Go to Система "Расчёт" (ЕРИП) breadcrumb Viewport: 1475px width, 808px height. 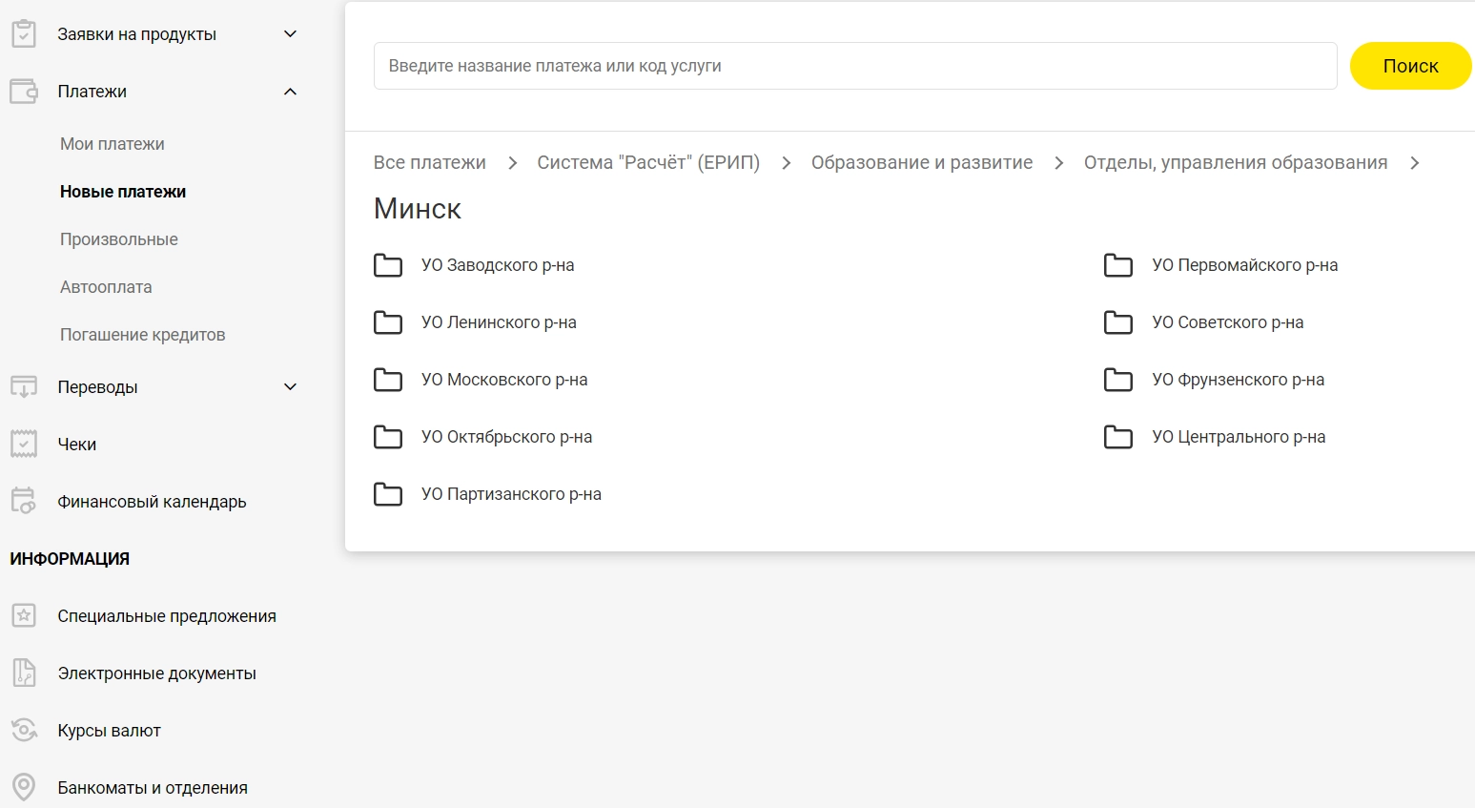(x=648, y=162)
